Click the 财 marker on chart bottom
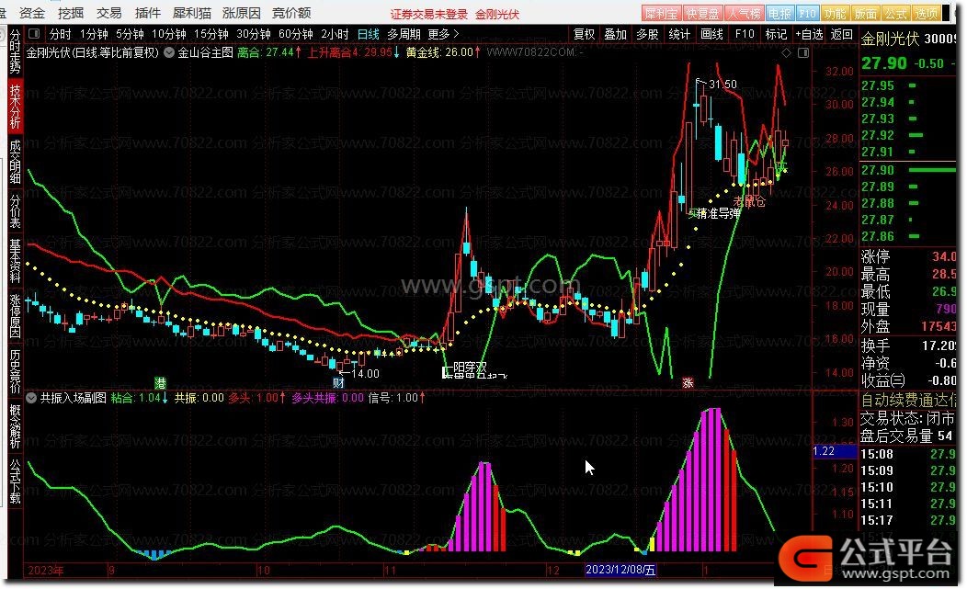967x589 pixels. point(338,383)
